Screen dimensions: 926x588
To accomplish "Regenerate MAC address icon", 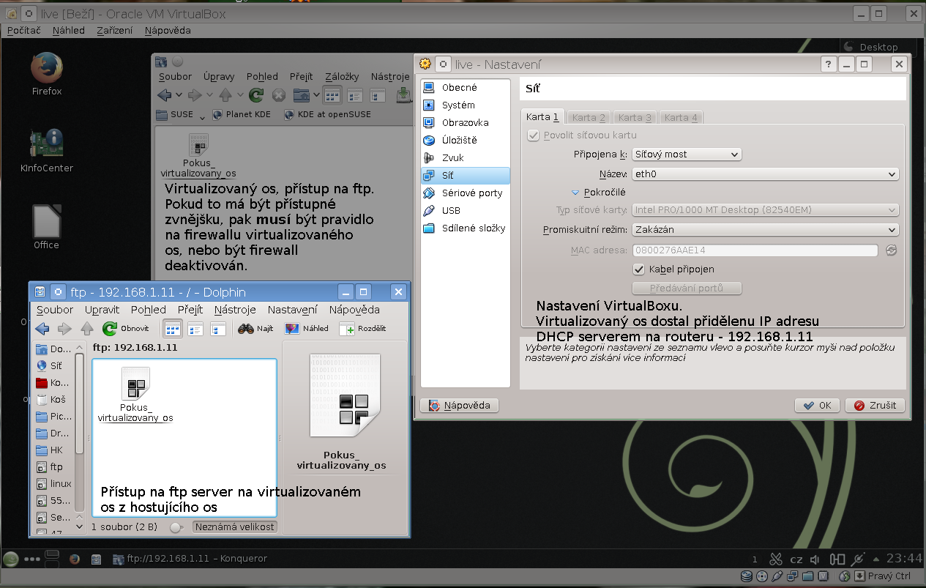I will (x=891, y=250).
